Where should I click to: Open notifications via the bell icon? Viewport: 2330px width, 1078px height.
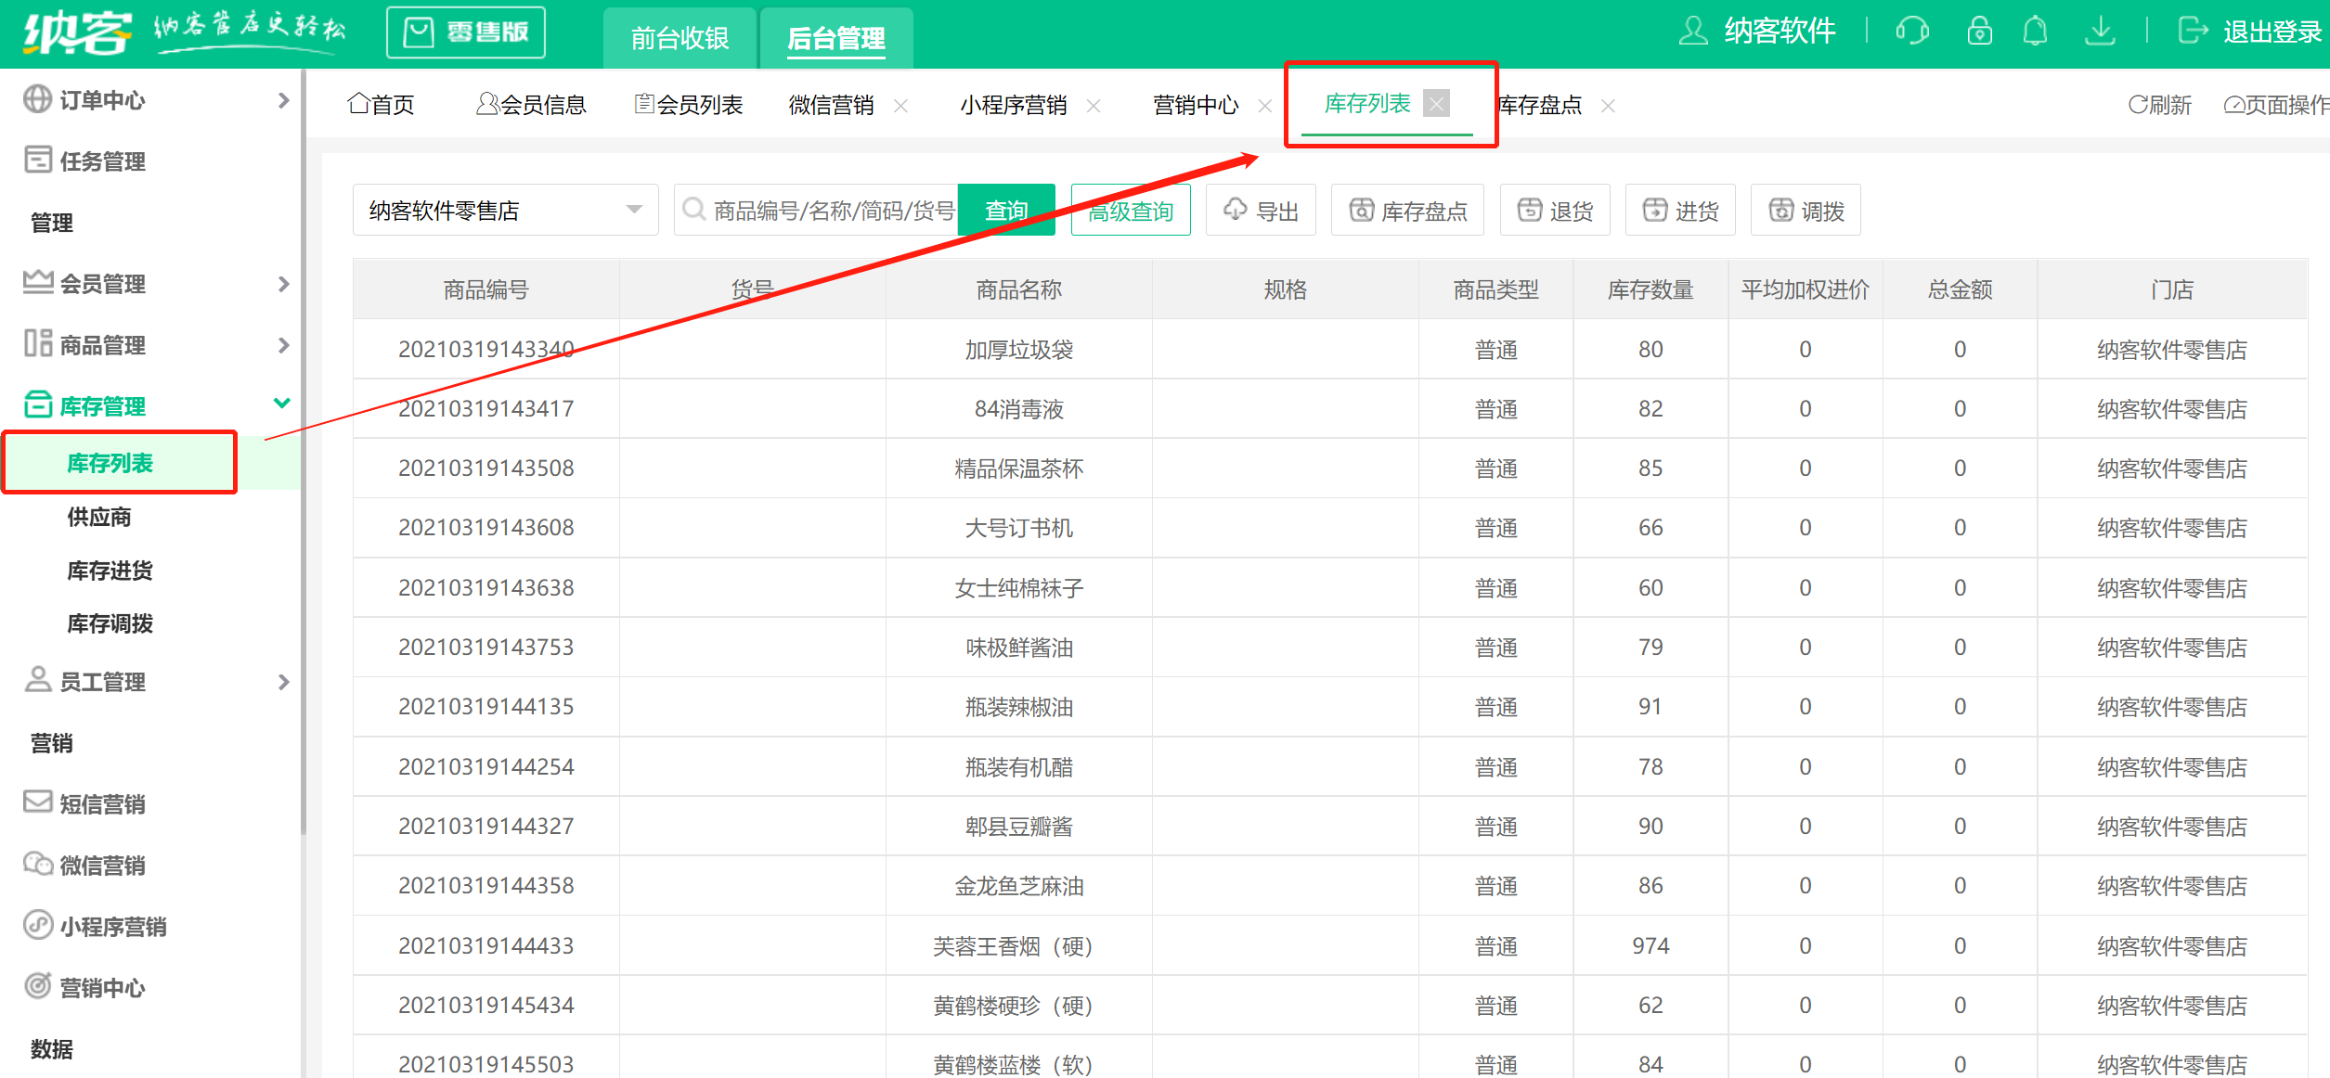click(2035, 31)
